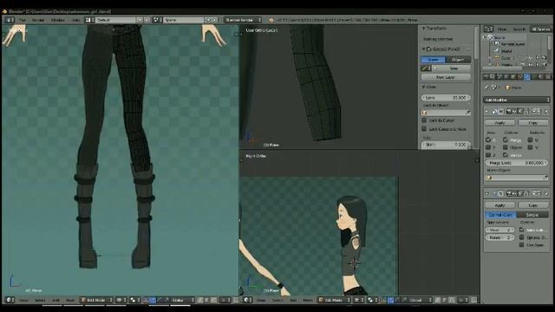Open the Window menu
The height and width of the screenshot is (312, 555).
pos(58,20)
